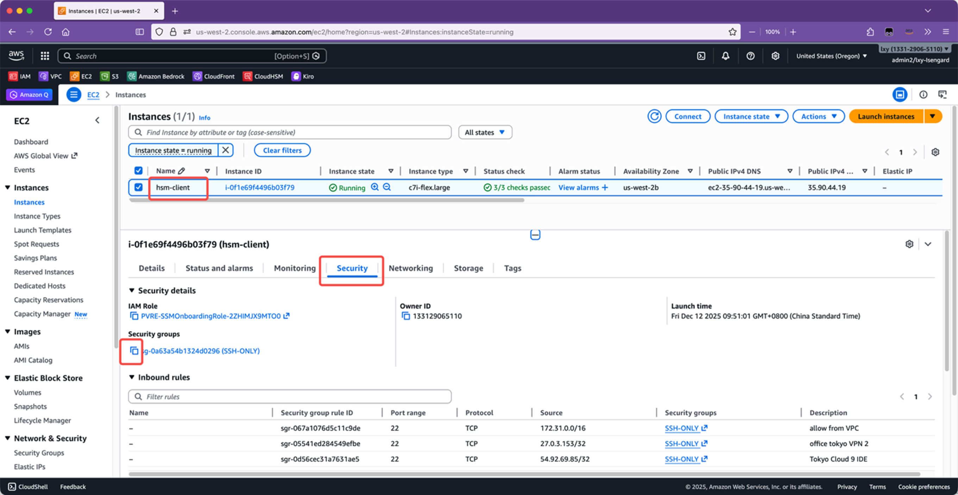Copy the security group ID
Viewport: 958px width, 495px height.
(x=134, y=351)
